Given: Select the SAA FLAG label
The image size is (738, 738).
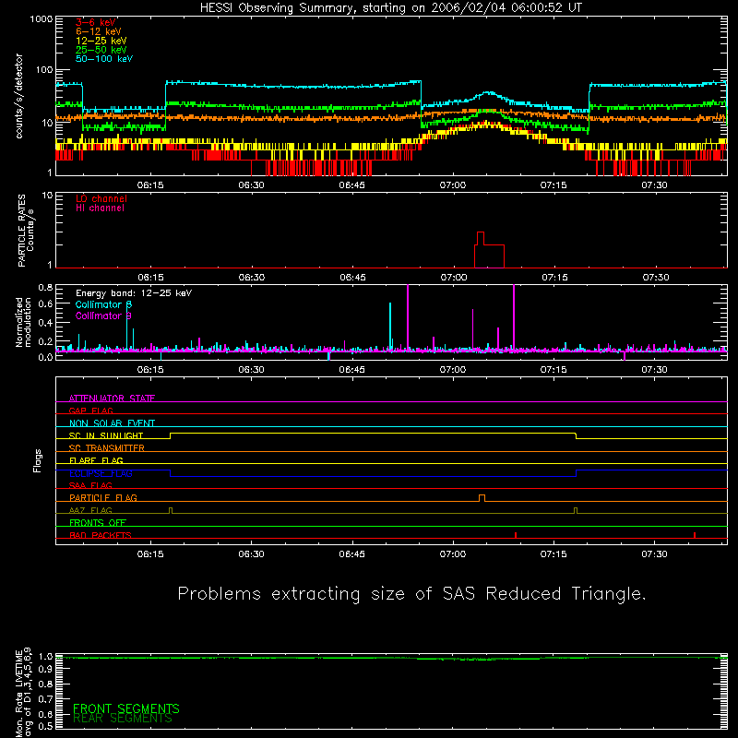Looking at the screenshot, I should coord(90,485).
